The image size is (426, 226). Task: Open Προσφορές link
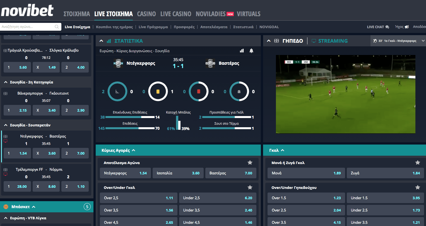[184, 27]
